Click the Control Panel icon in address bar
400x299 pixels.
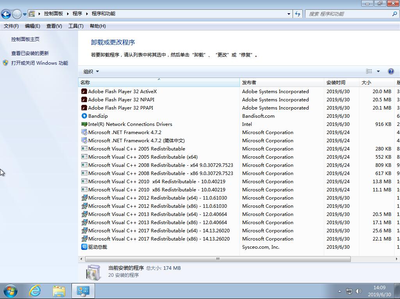pos(32,14)
